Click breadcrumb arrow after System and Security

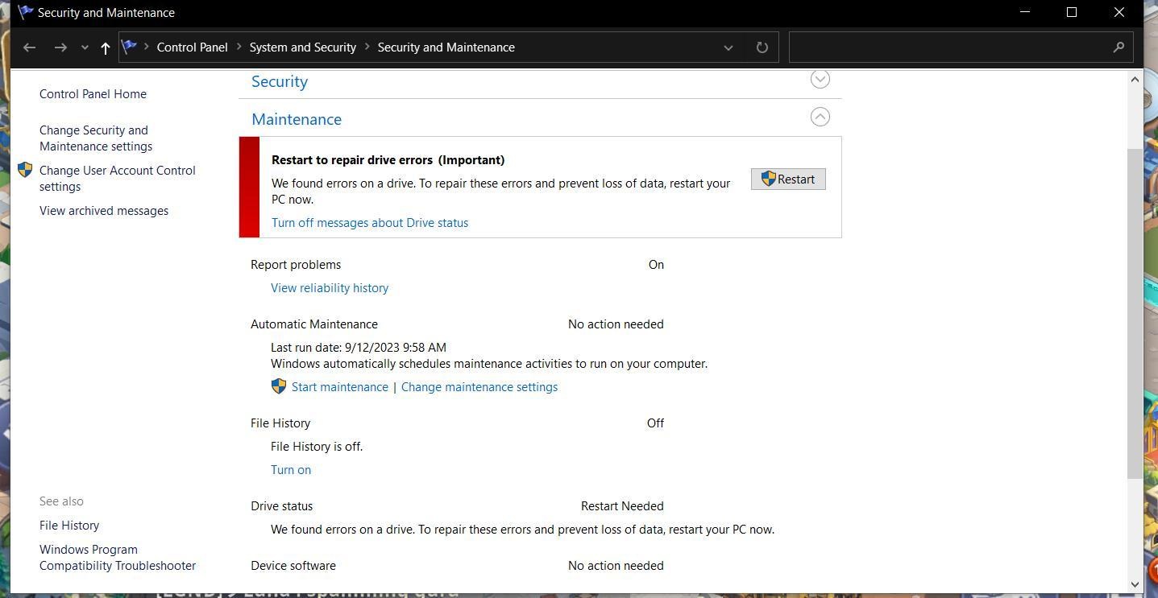367,47
